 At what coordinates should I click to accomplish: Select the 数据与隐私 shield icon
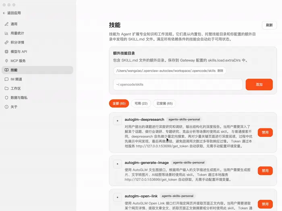pyautogui.click(x=6, y=98)
